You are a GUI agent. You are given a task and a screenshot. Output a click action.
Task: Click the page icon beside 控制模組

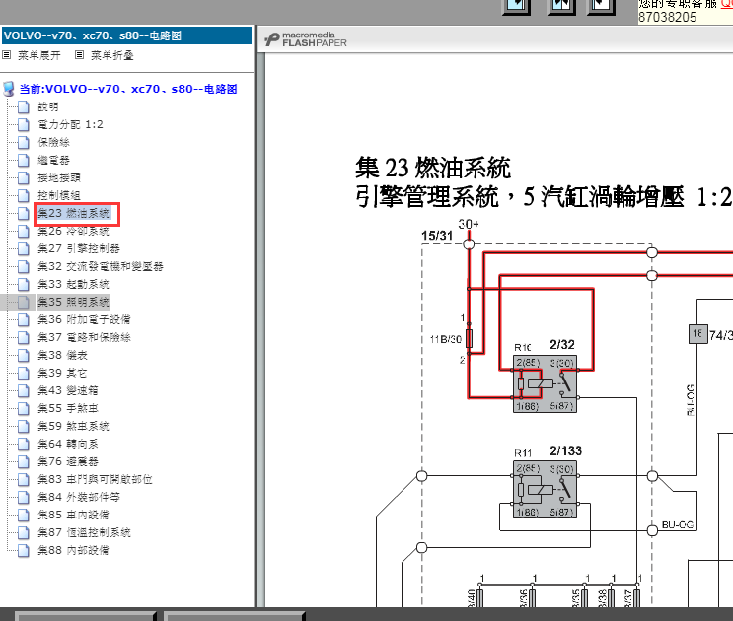(x=24, y=195)
